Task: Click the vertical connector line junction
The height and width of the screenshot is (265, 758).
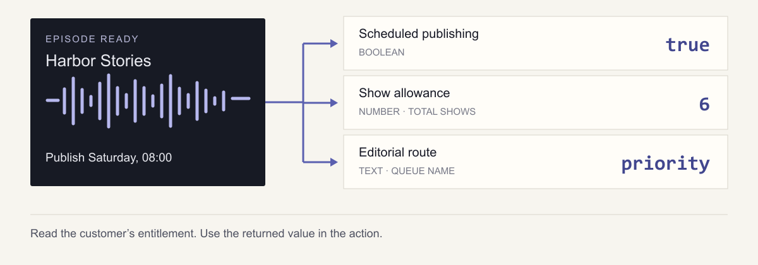Action: click(304, 102)
